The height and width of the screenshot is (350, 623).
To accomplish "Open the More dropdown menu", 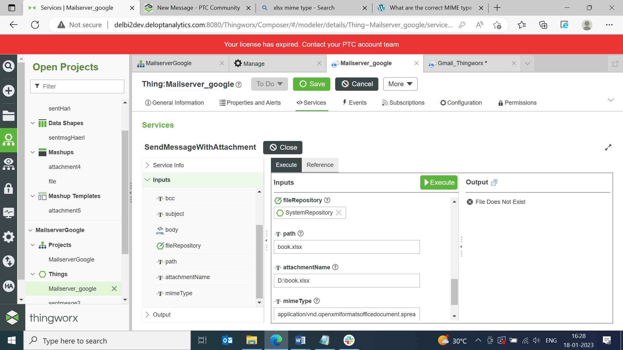I will point(400,84).
